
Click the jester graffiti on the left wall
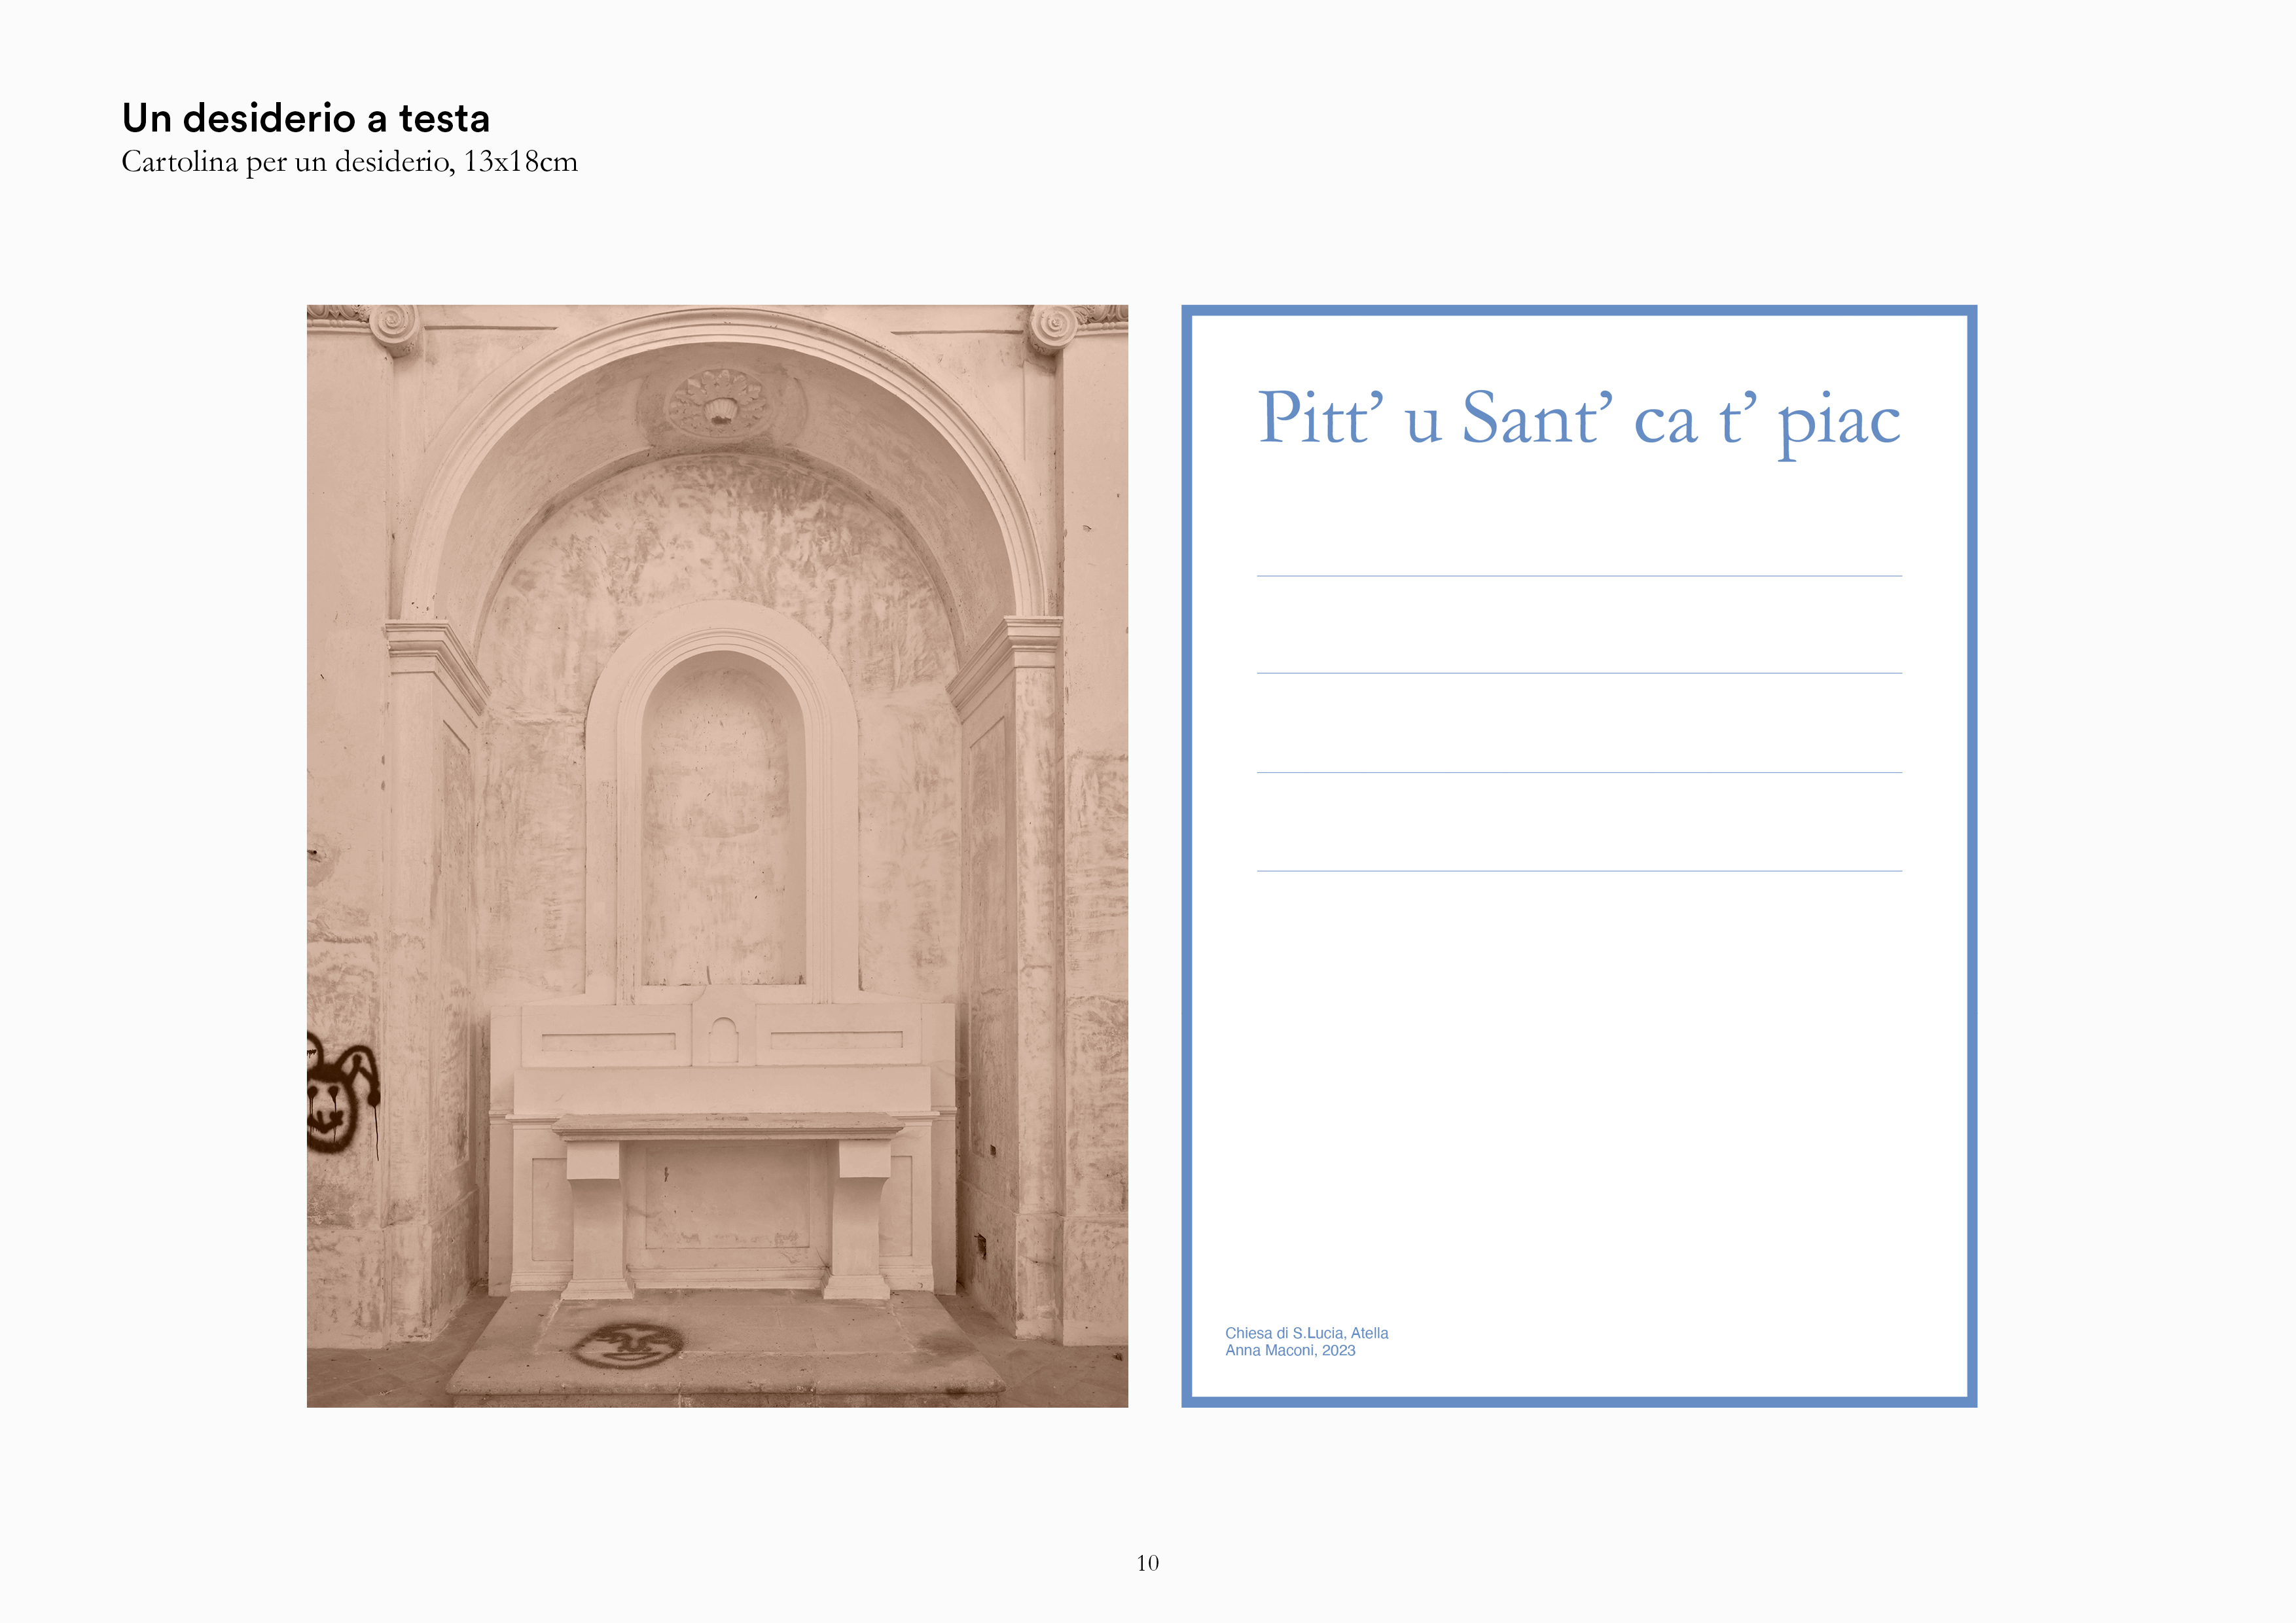(338, 1098)
